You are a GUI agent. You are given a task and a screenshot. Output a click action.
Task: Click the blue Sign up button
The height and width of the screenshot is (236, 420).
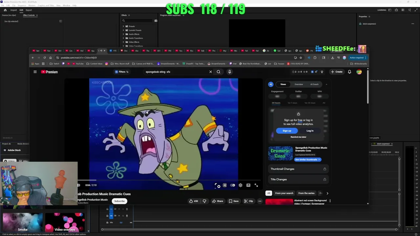click(x=287, y=131)
